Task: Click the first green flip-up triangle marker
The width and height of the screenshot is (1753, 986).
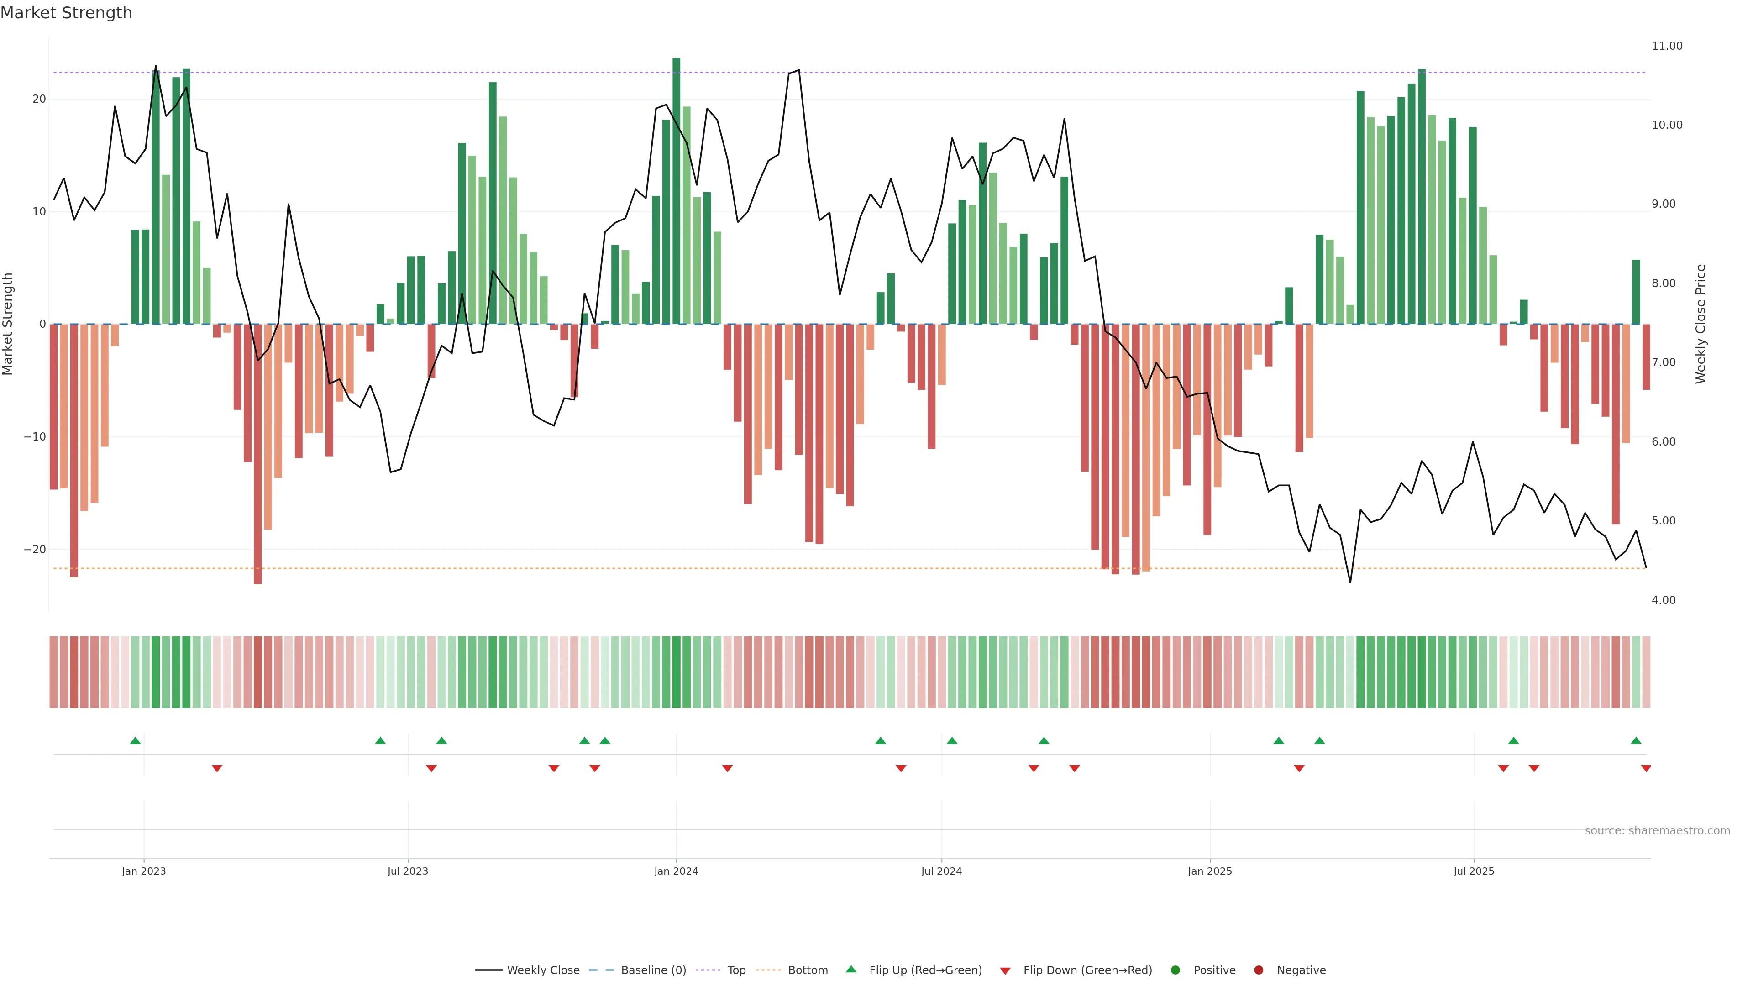Action: point(136,740)
